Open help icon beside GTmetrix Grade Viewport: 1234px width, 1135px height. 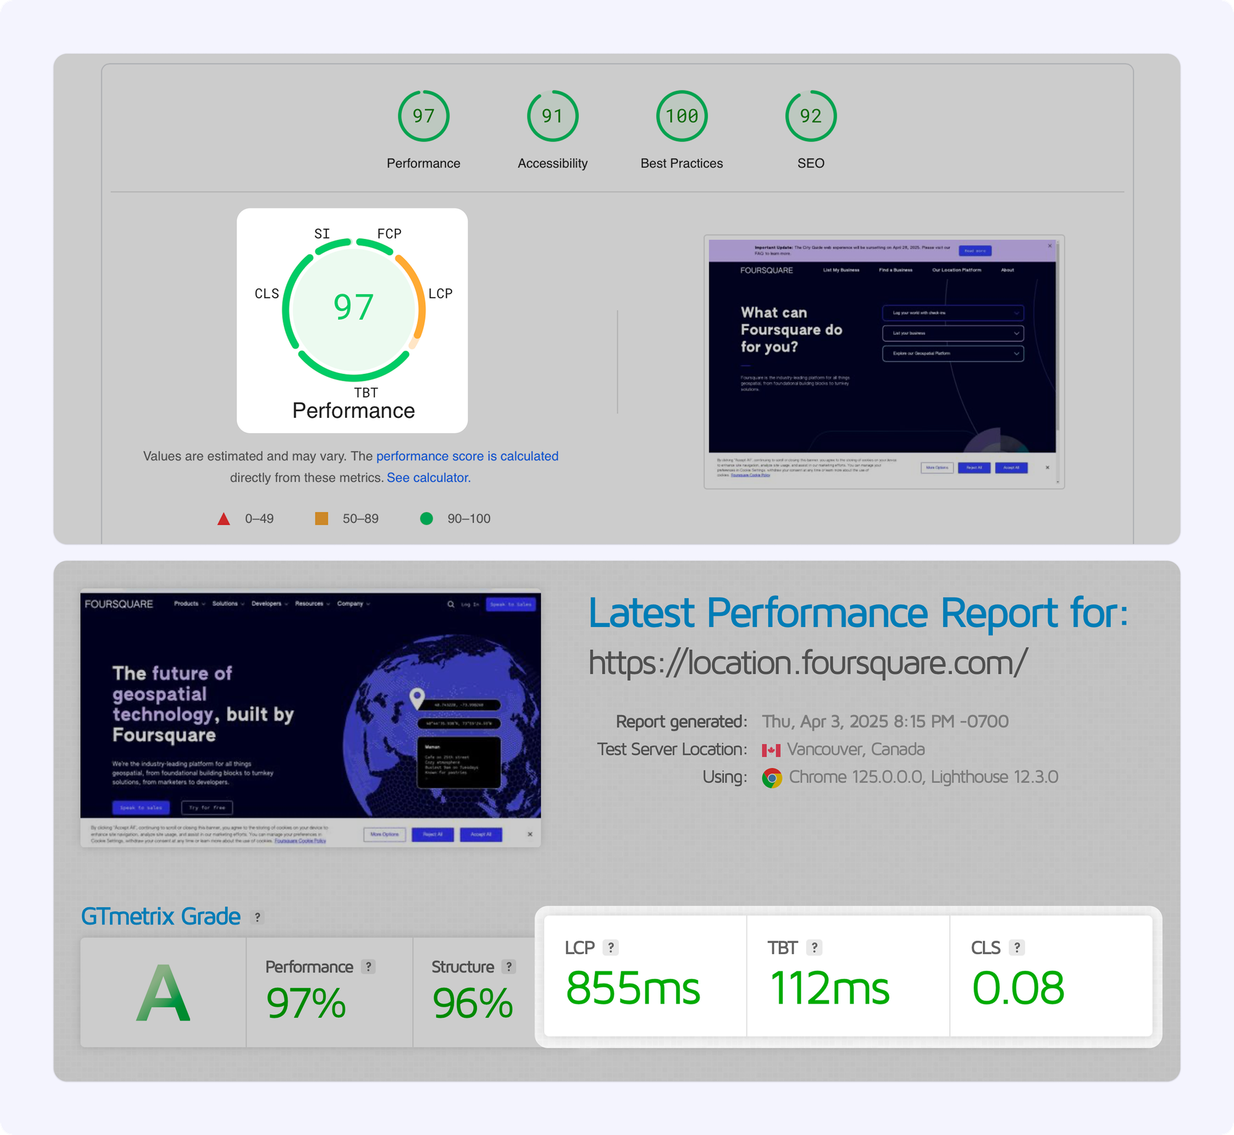(258, 917)
